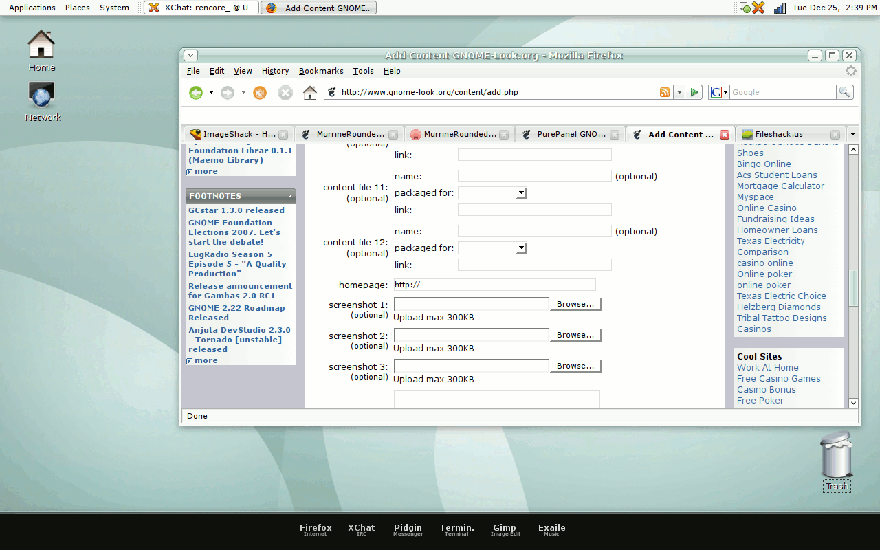Click scrollbar down arrow
Viewport: 880px width, 550px height.
[853, 403]
